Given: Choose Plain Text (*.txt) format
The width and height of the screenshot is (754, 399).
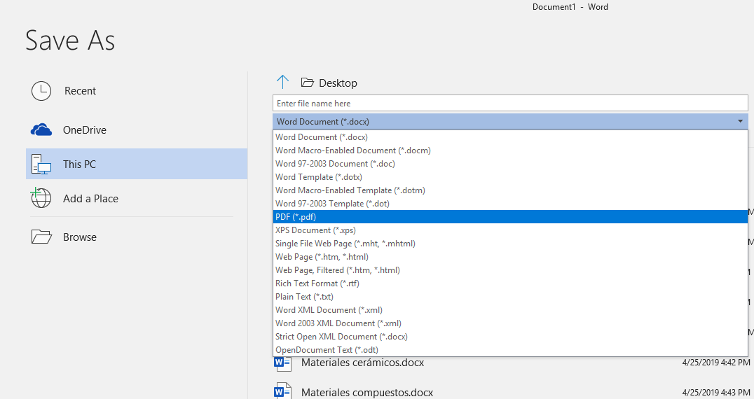Looking at the screenshot, I should (510, 297).
